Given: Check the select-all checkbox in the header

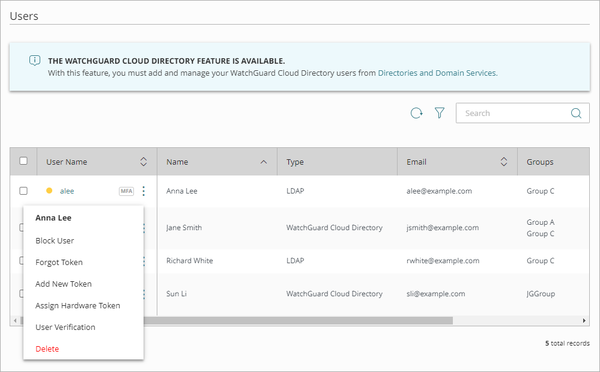Looking at the screenshot, I should coord(22,161).
